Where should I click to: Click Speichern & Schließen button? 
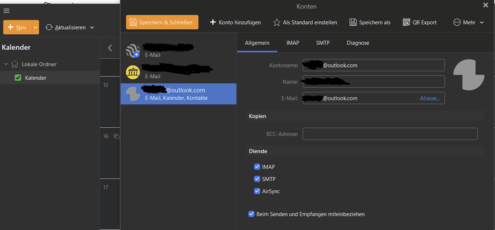(162, 22)
